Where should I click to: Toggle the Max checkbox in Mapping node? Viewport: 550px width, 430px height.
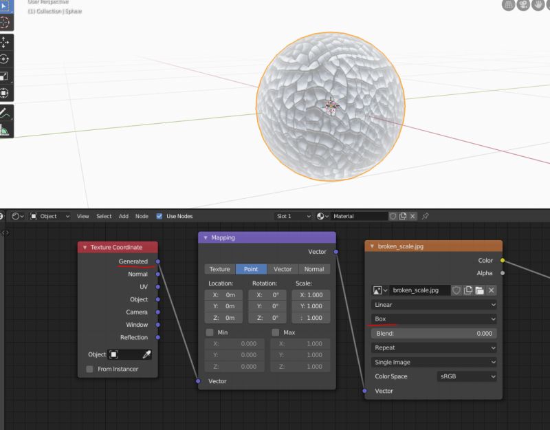(x=276, y=332)
